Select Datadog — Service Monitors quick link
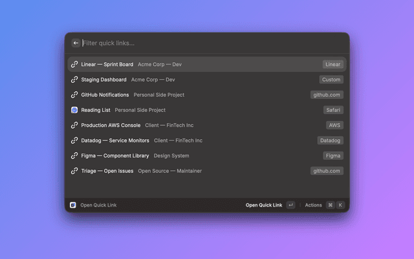 point(207,141)
